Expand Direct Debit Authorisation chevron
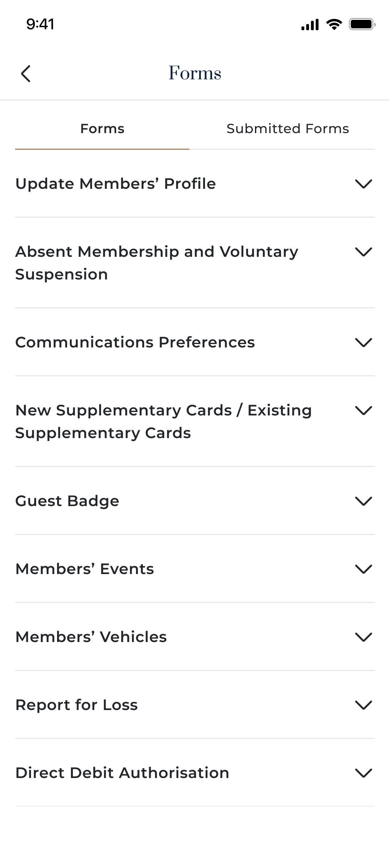The width and height of the screenshot is (390, 846). click(x=363, y=773)
